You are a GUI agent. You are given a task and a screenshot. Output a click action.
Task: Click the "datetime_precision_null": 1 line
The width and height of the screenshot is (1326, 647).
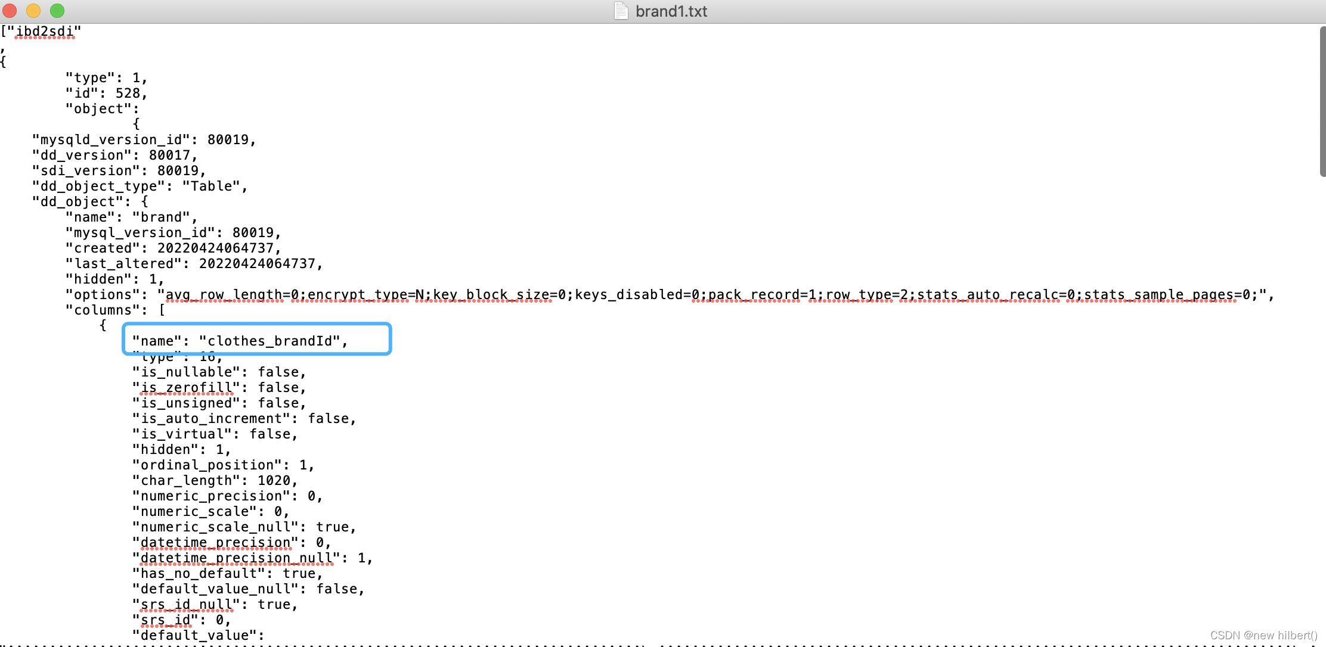click(252, 558)
